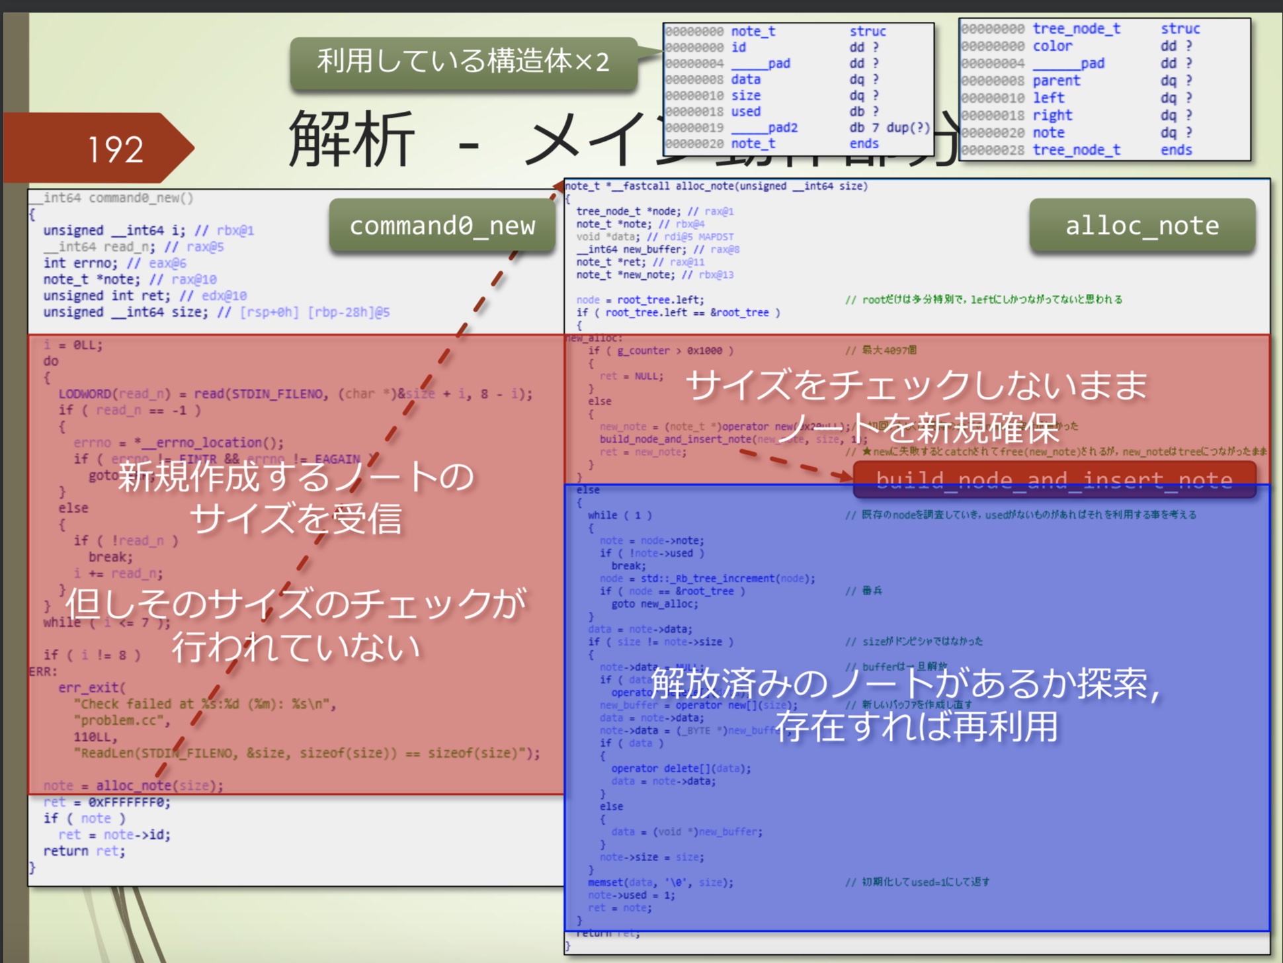Select the tree_node_t struct definition box
This screenshot has height=963, width=1283.
[x=1104, y=89]
